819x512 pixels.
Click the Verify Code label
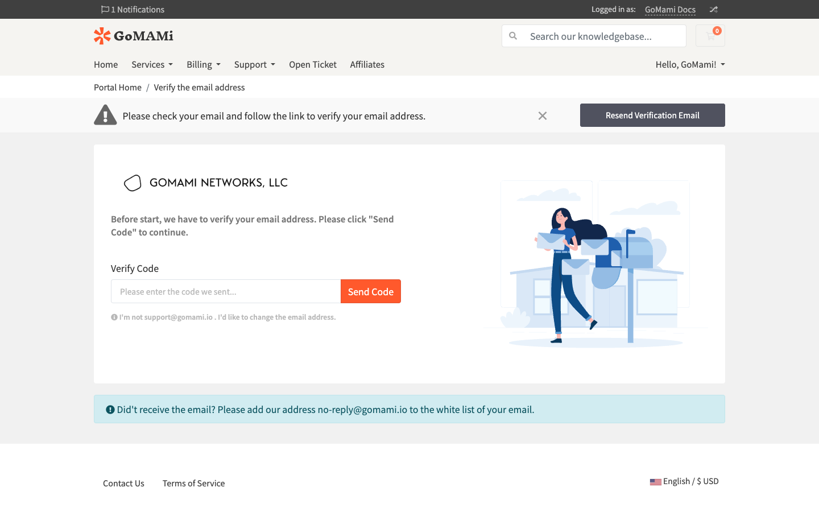pos(135,269)
